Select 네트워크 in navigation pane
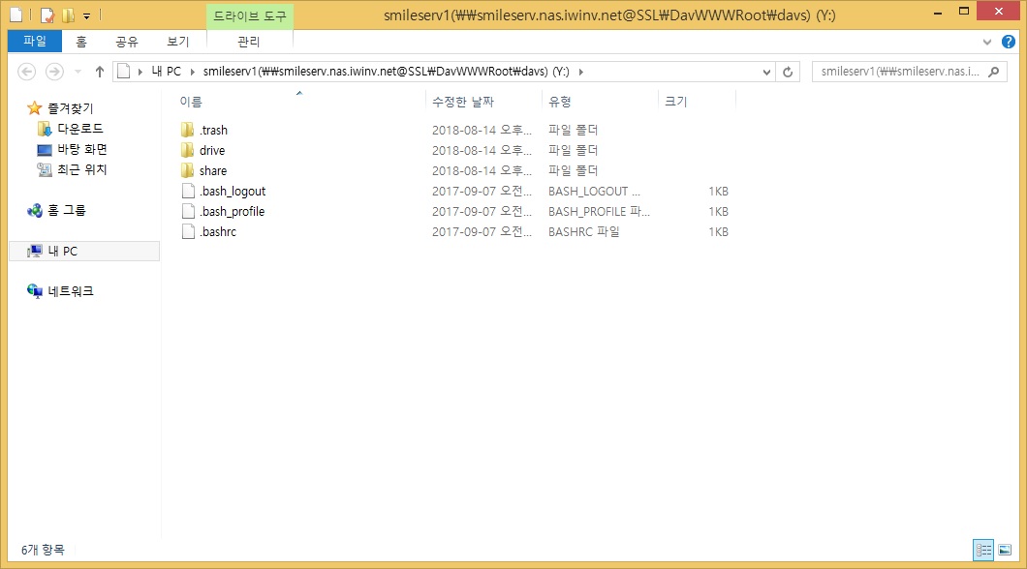The height and width of the screenshot is (569, 1027). [x=71, y=291]
